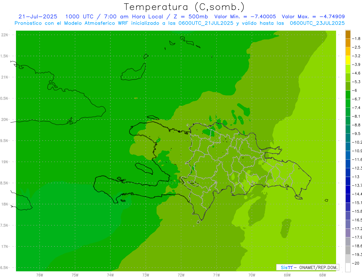
Task: Select the teal legend swatch between -9.5 and -10.2
Action: (348, 138)
